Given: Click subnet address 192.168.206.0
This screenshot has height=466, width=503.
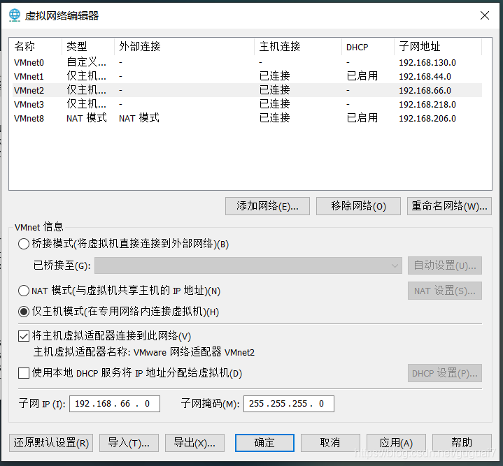Looking at the screenshot, I should pyautogui.click(x=427, y=119).
